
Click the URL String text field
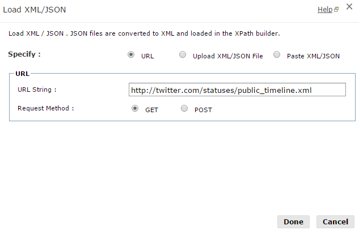coord(237,90)
